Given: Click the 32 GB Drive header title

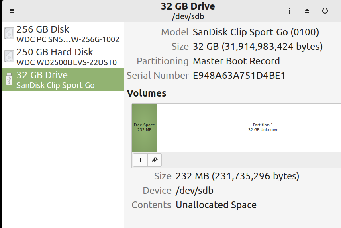Looking at the screenshot, I should pos(188,6).
